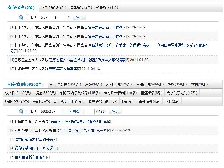
Task: Click 上海市金山区人民法院 court name
Action: pos(31,121)
